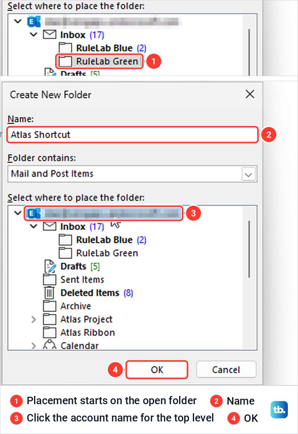Select the Atlas Ribbon folder

[87, 332]
